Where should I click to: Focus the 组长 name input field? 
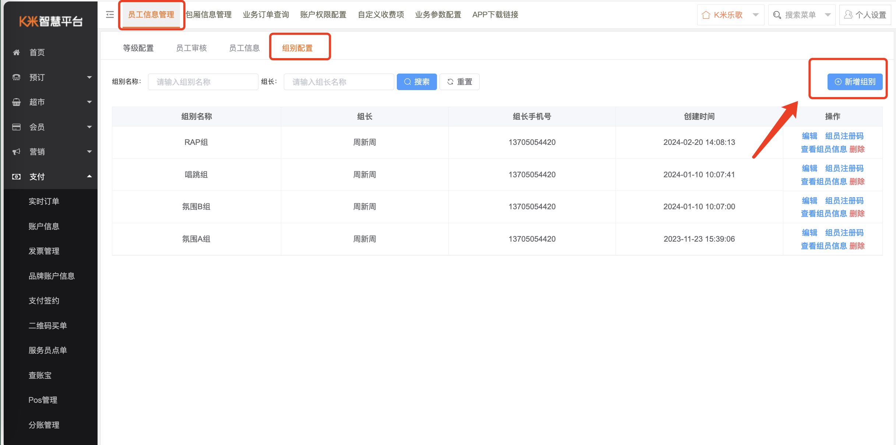(339, 82)
